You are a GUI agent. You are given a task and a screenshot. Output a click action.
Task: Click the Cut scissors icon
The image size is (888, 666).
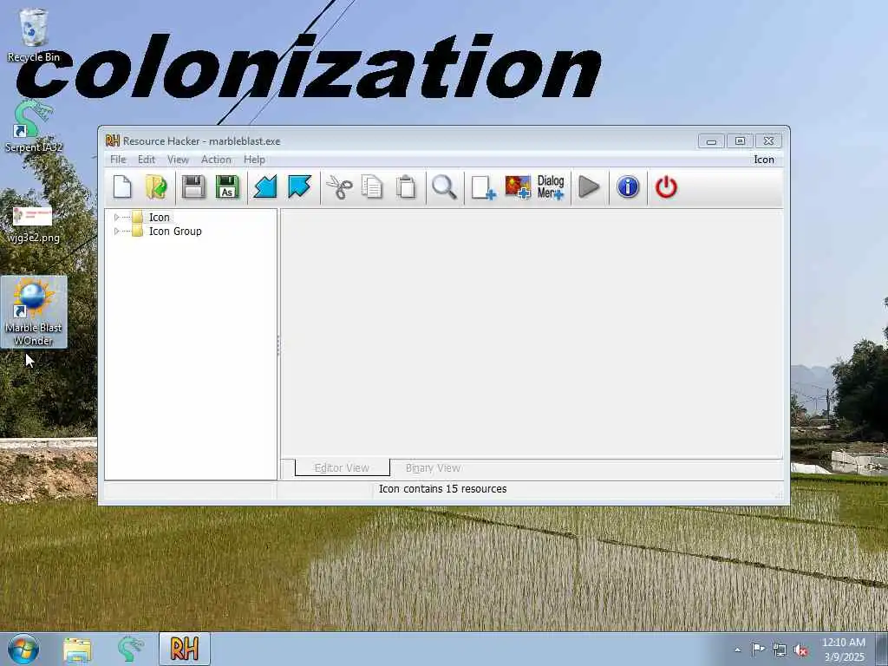(339, 187)
